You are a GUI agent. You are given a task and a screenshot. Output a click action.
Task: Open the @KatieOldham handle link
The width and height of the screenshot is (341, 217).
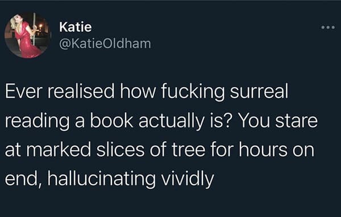105,44
